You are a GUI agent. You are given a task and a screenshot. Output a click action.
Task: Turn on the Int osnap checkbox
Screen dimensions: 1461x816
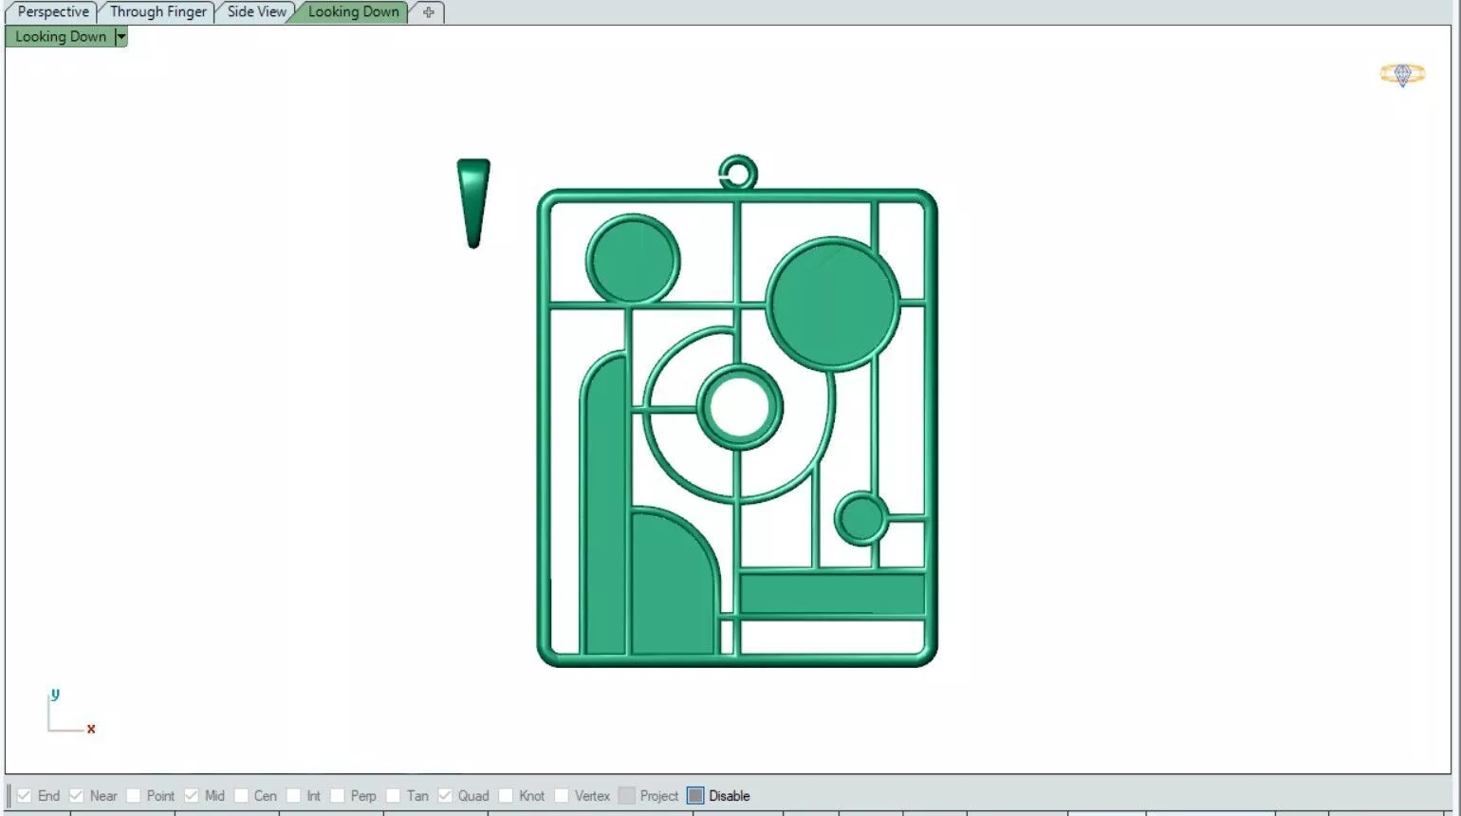click(294, 795)
